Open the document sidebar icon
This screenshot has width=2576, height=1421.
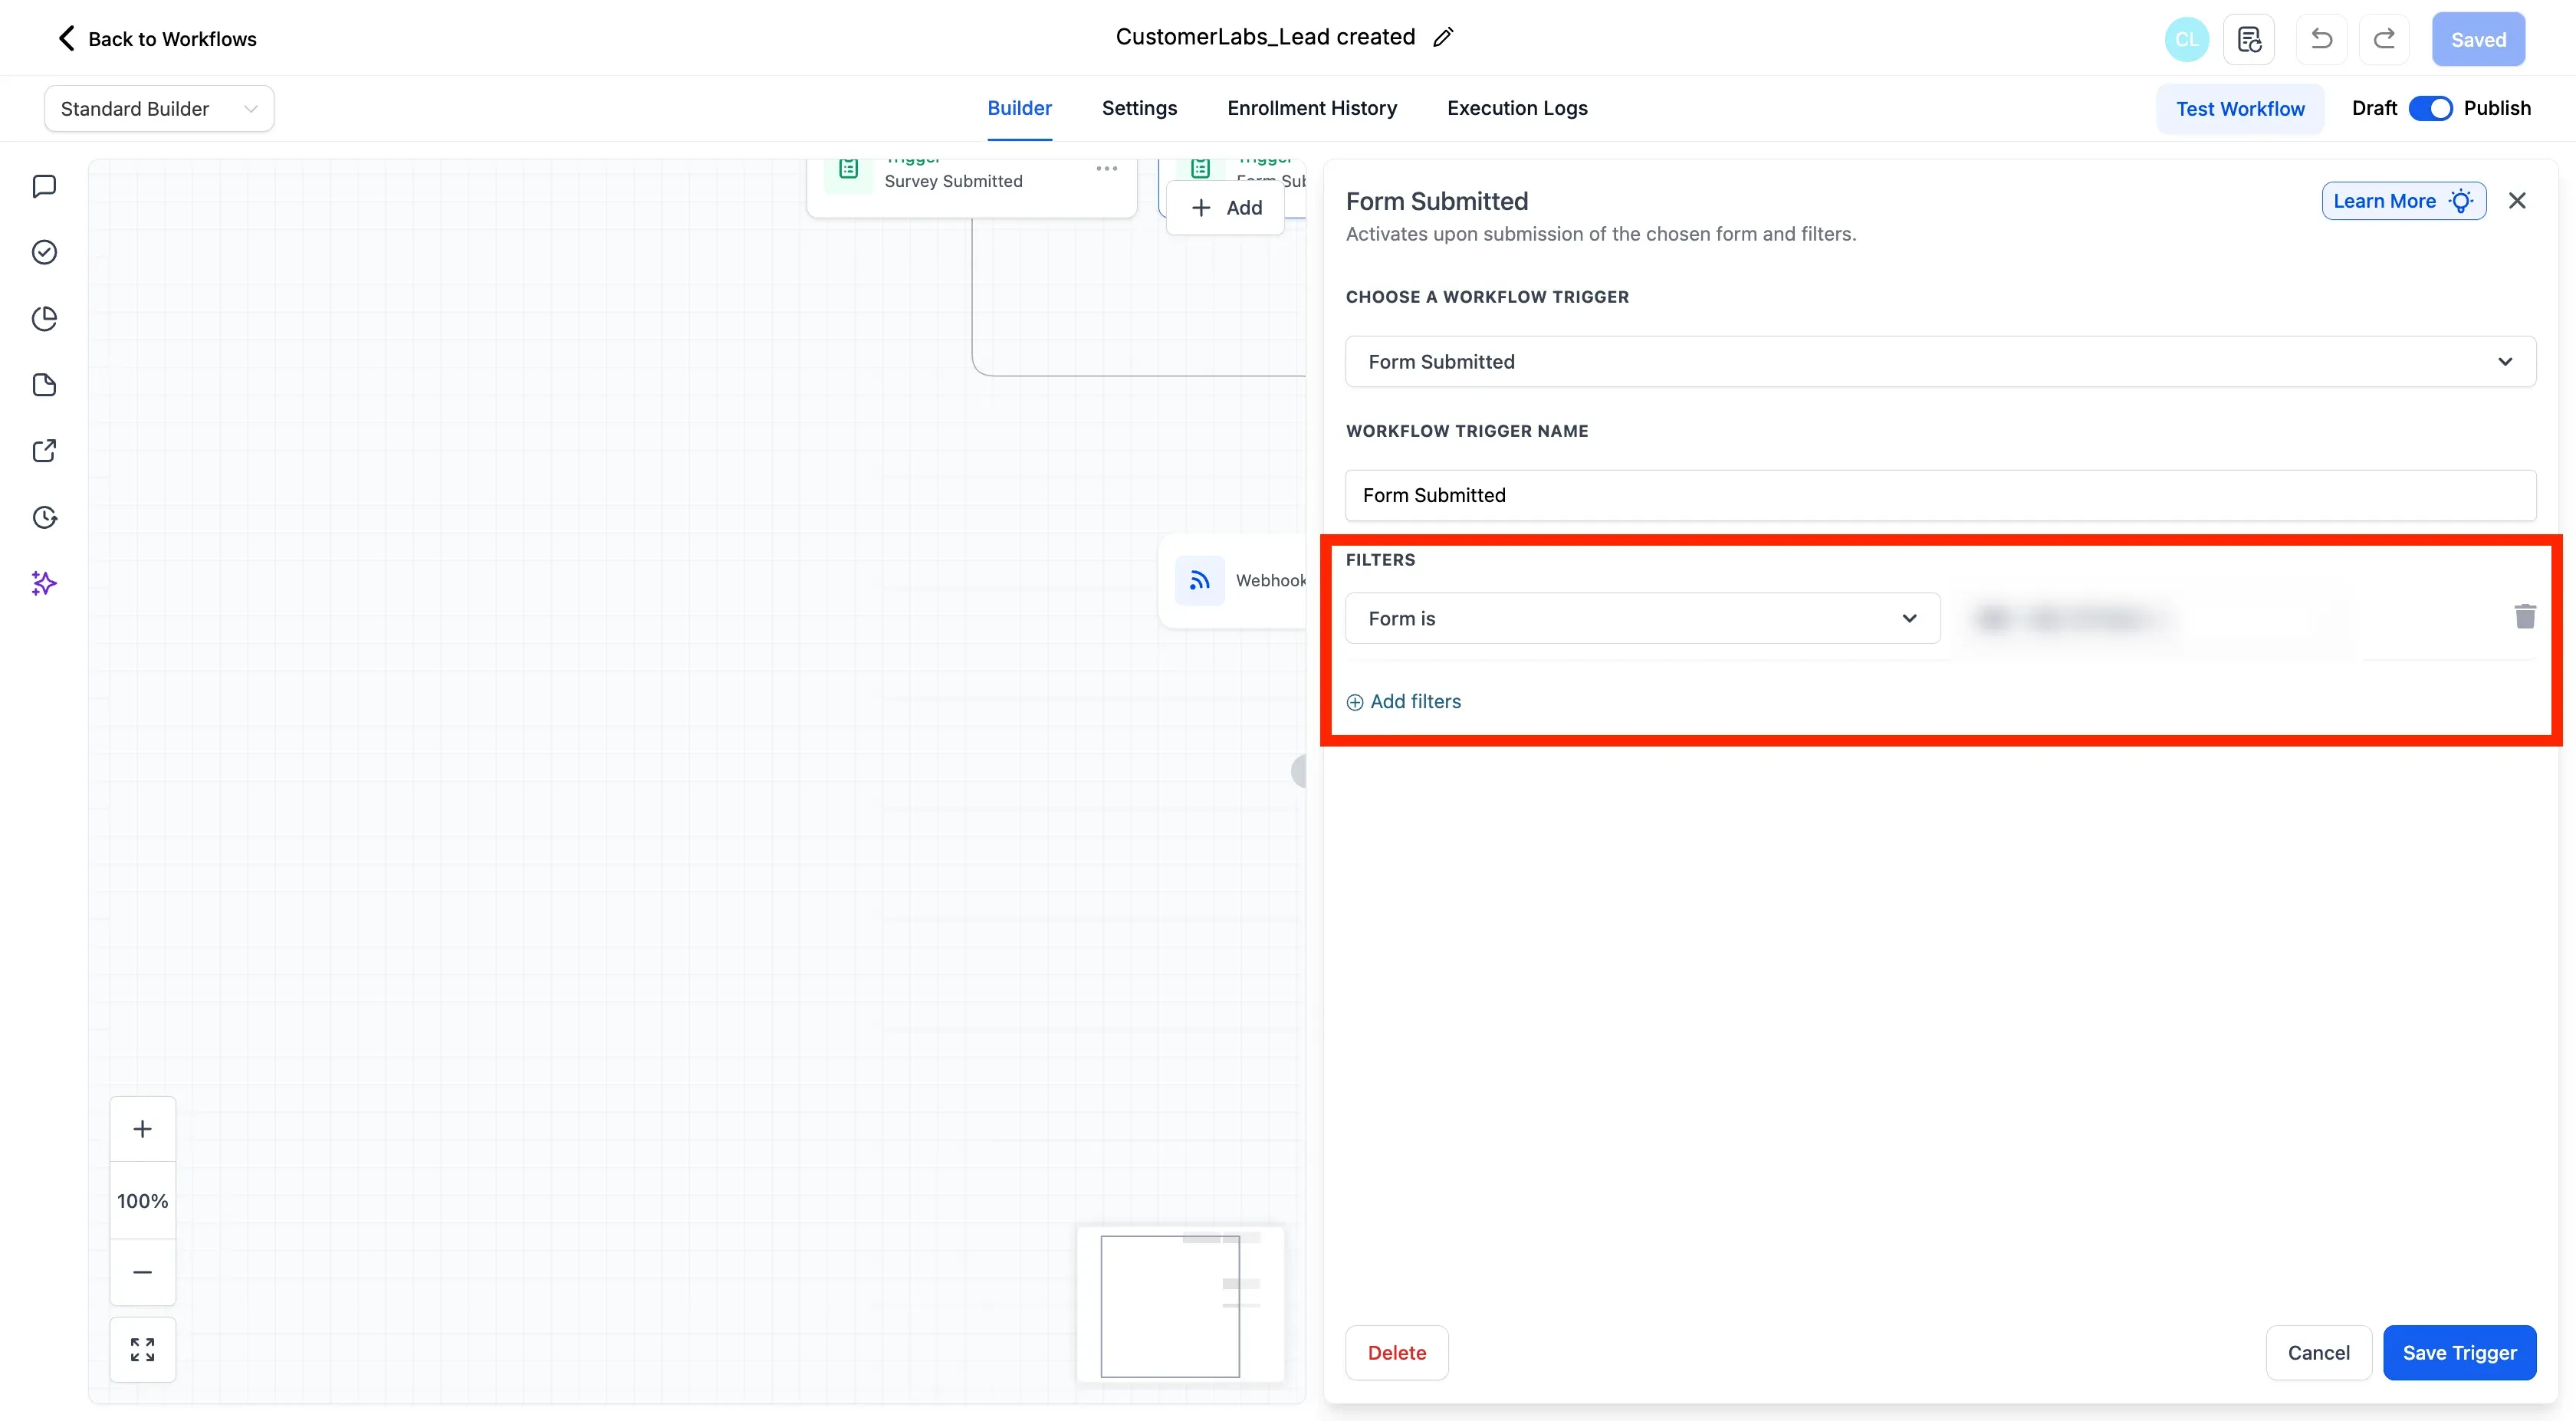(x=44, y=385)
